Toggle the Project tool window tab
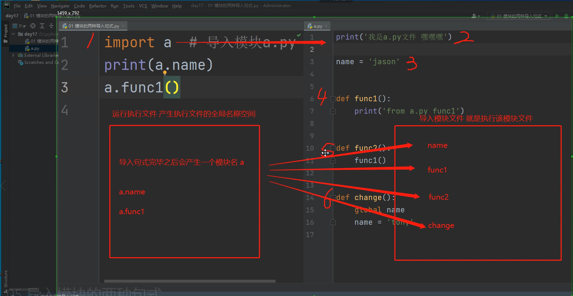 pyautogui.click(x=5, y=31)
